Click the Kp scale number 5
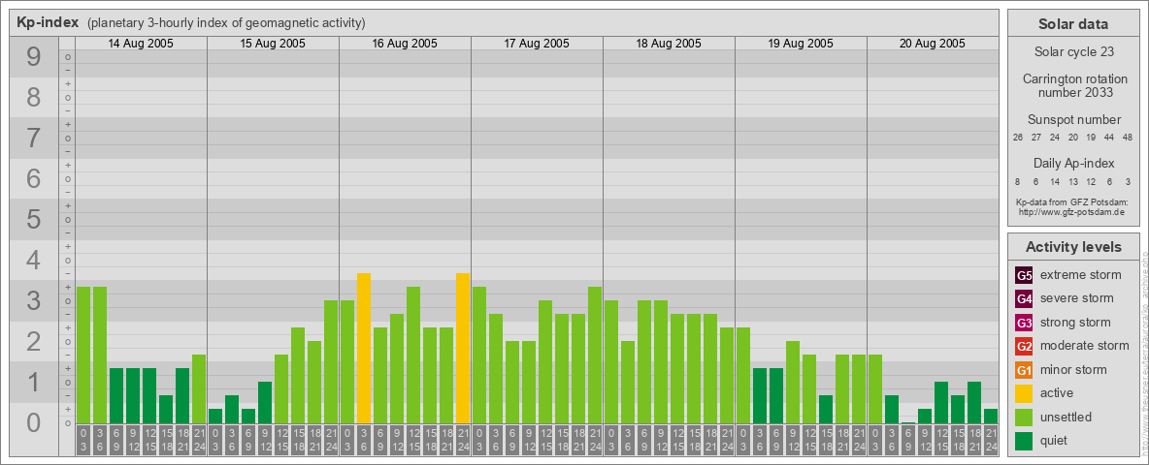This screenshot has width=1149, height=465. point(34,219)
